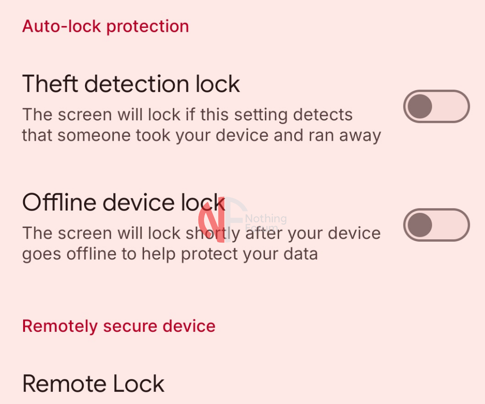
Task: Tap the theft detection description text
Action: [201, 125]
